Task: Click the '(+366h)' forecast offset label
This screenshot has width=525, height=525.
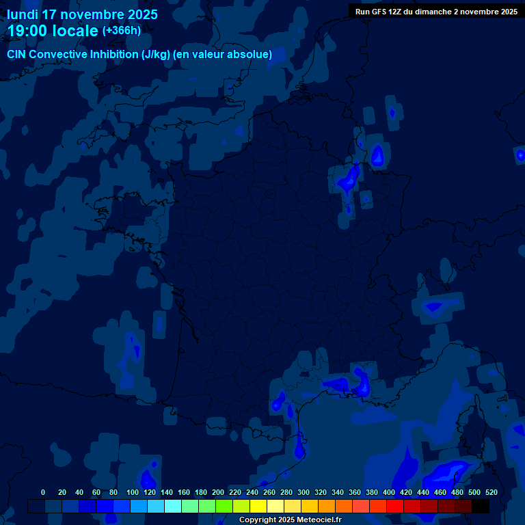Action: (122, 31)
